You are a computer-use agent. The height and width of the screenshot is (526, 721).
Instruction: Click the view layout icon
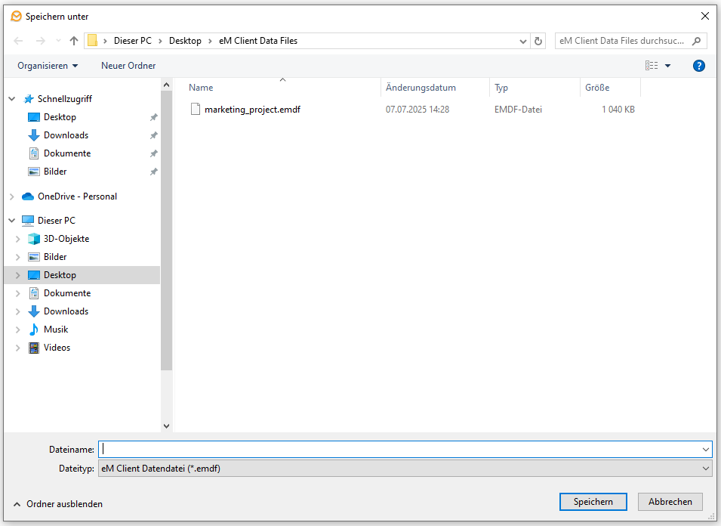[652, 66]
